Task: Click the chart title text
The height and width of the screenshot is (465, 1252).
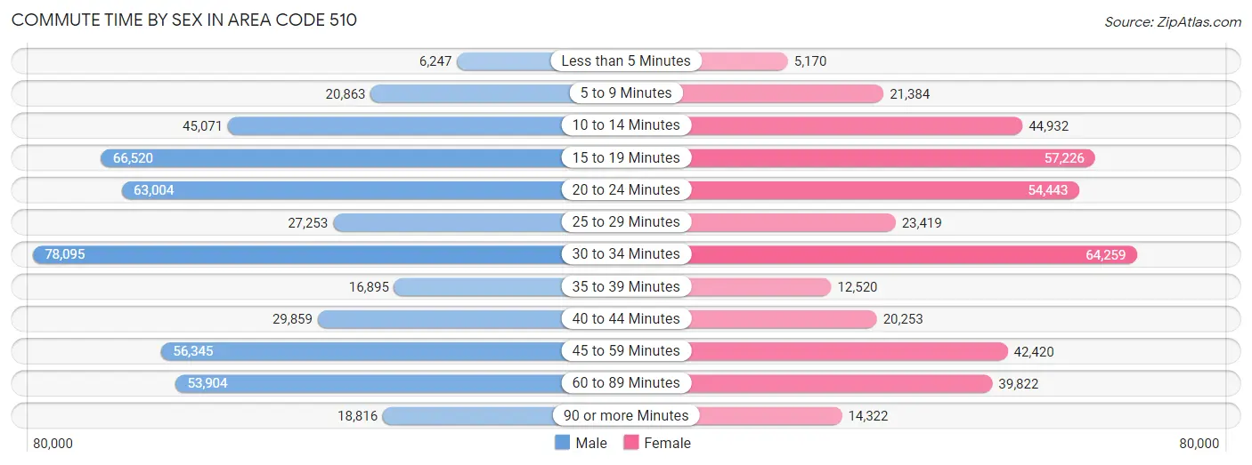Action: point(184,20)
